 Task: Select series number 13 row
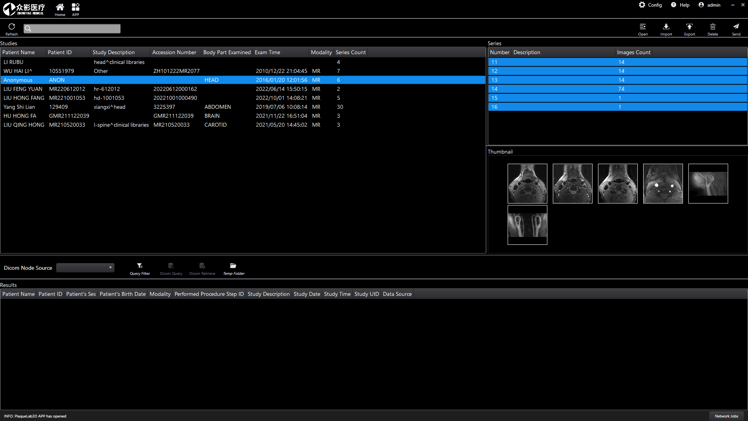(x=617, y=80)
